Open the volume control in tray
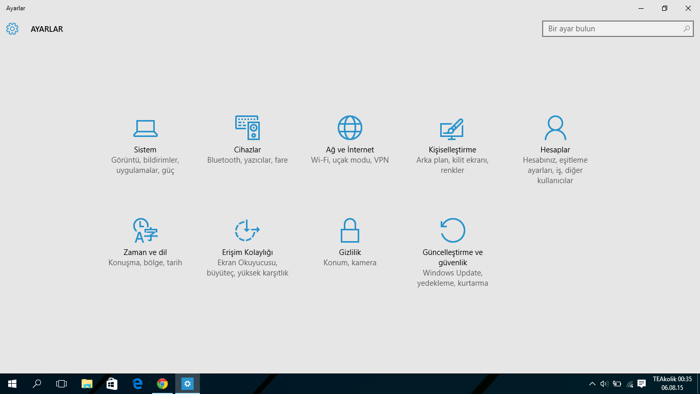 [604, 384]
